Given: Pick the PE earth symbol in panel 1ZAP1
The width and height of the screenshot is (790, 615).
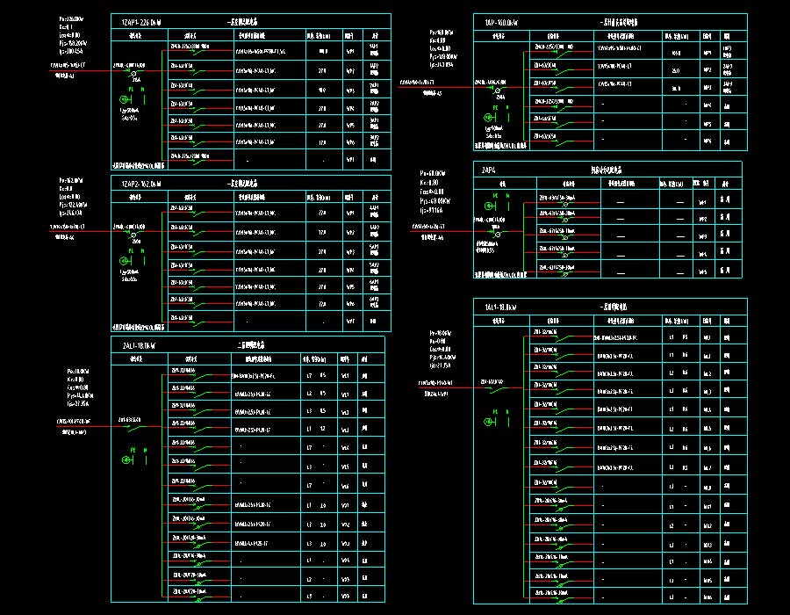Looking at the screenshot, I should [125, 99].
